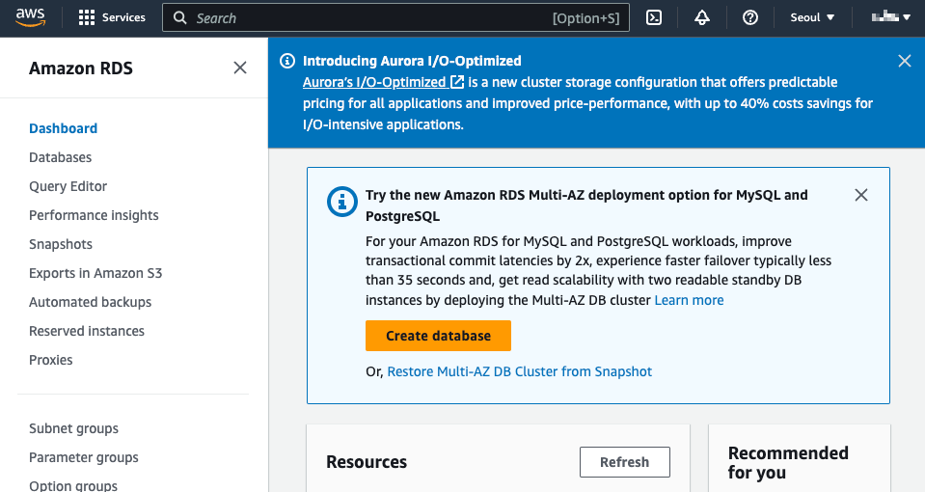This screenshot has height=492, width=925.
Task: Dismiss the Aurora I/O-Optimized banner
Action: tap(905, 61)
